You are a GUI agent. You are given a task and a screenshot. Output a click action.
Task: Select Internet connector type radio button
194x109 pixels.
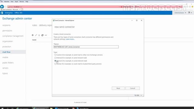[55, 61]
